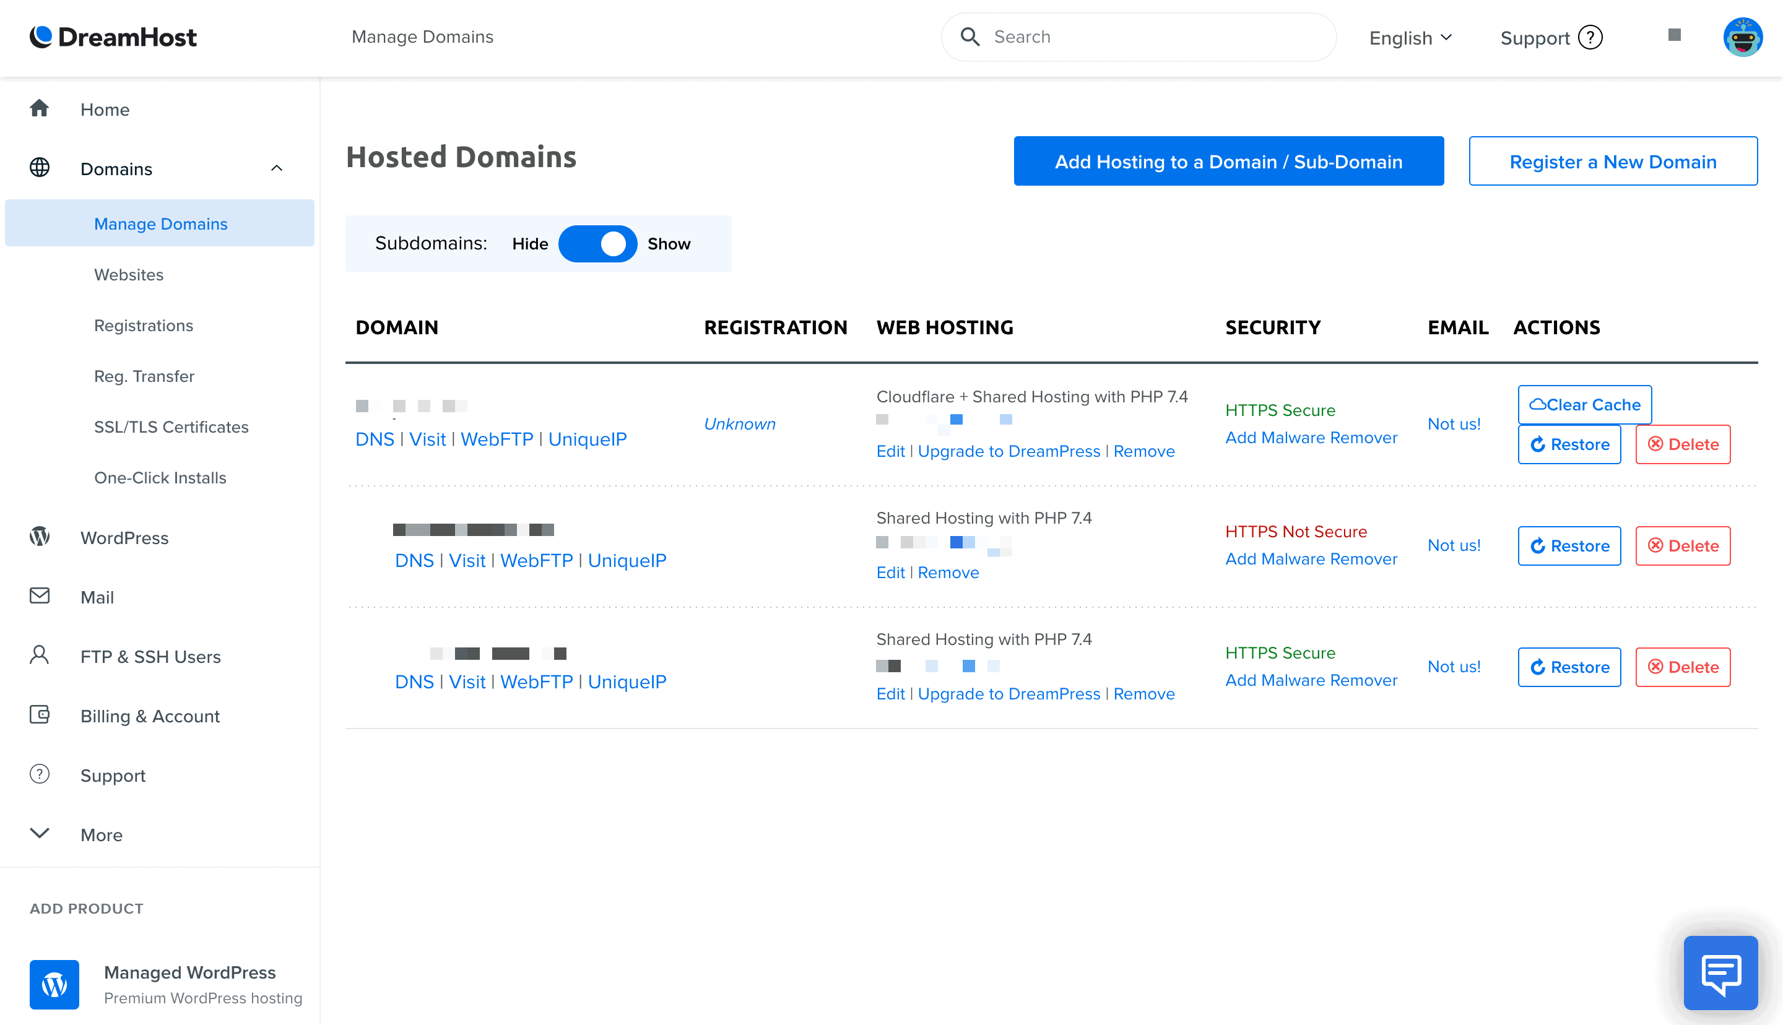Click Add Hosting to a Domain / Sub-Domain
The width and height of the screenshot is (1783, 1025).
[x=1228, y=161]
